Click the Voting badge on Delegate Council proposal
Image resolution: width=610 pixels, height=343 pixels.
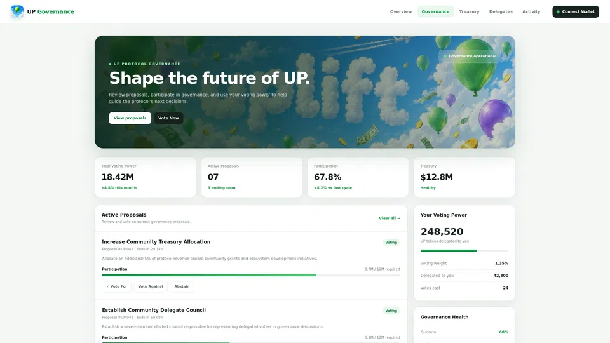[391, 311]
